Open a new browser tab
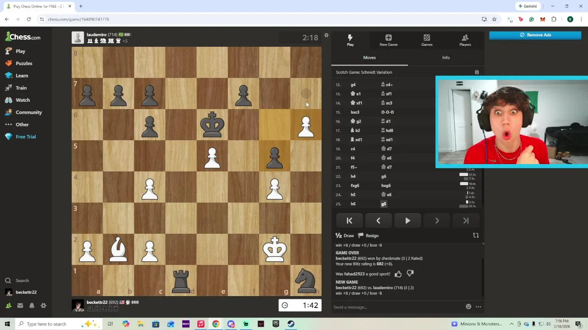588x330 pixels. pyautogui.click(x=80, y=6)
